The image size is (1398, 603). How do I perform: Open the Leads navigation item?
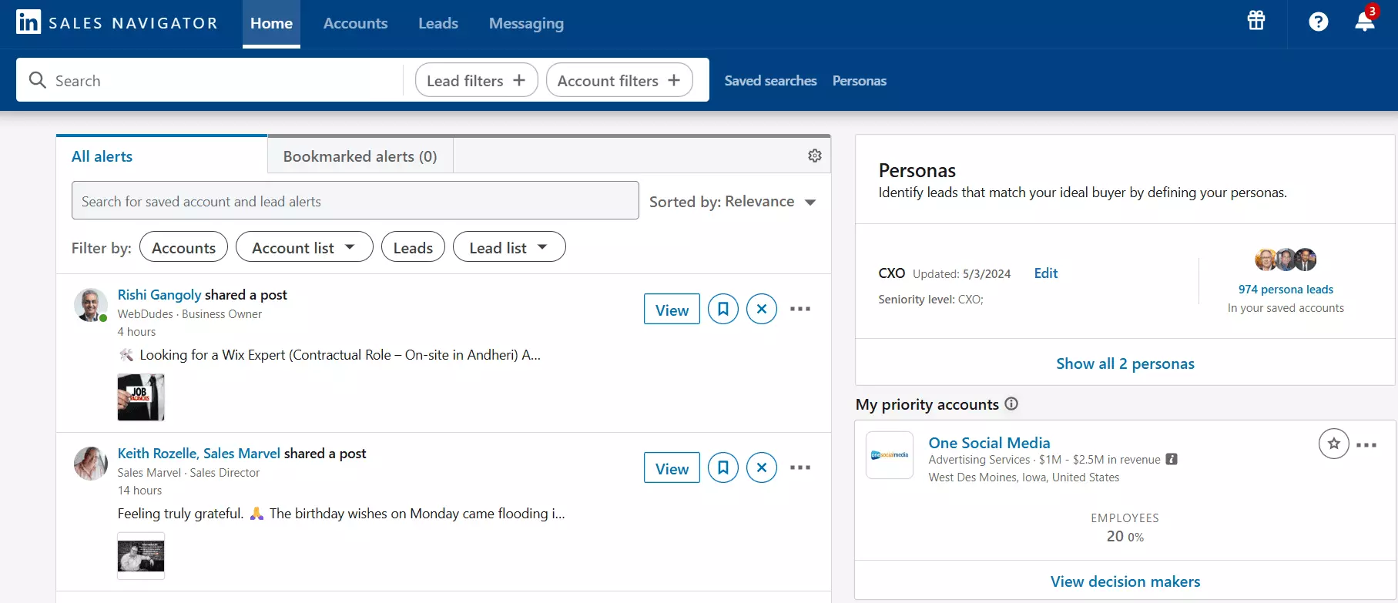click(x=438, y=23)
